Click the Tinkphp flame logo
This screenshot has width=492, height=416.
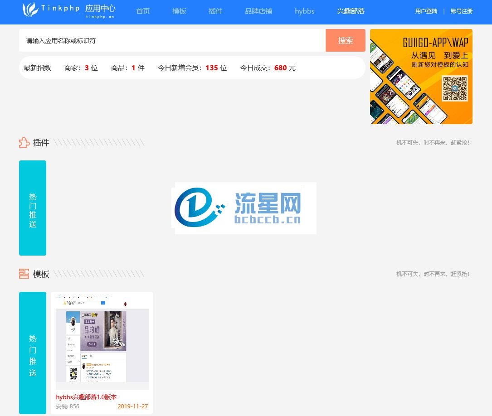tap(30, 10)
